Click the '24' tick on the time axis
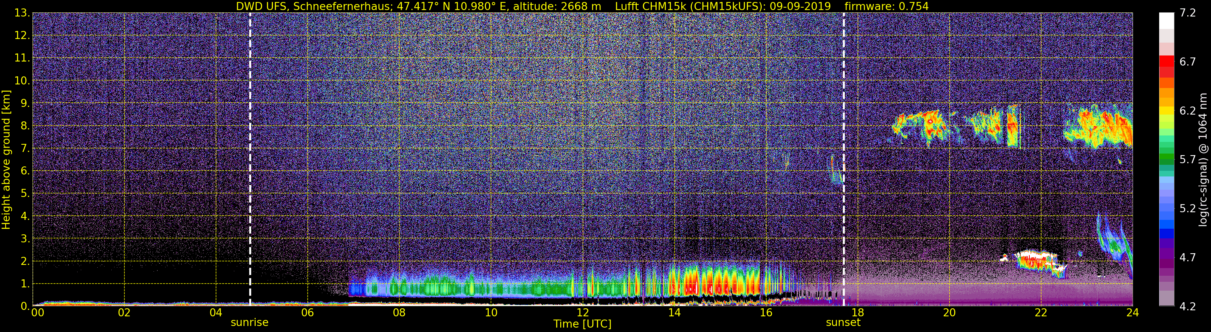This screenshot has width=1211, height=332. click(1133, 313)
